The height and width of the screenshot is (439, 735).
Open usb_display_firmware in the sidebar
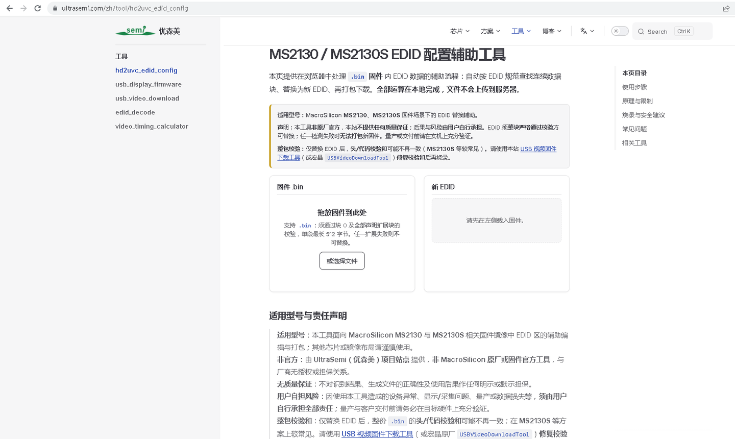pyautogui.click(x=149, y=84)
